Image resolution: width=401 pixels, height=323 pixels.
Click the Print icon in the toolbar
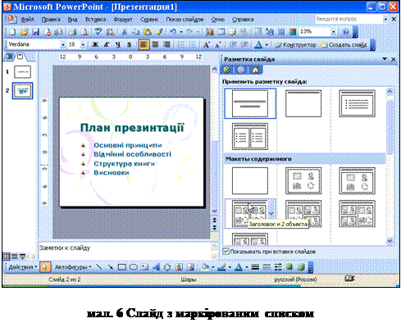click(72, 32)
